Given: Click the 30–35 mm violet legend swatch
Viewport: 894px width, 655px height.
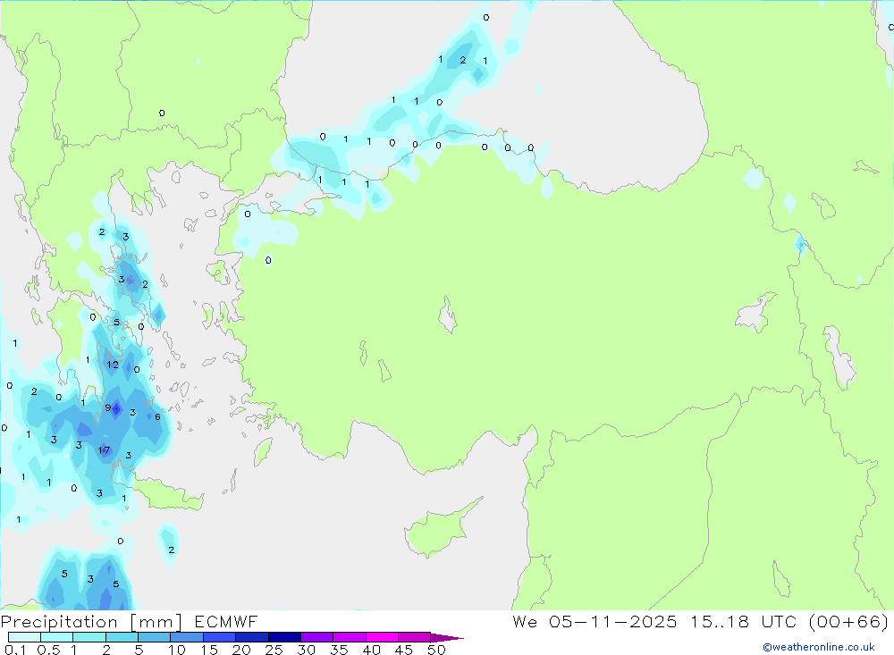Looking at the screenshot, I should 317,637.
